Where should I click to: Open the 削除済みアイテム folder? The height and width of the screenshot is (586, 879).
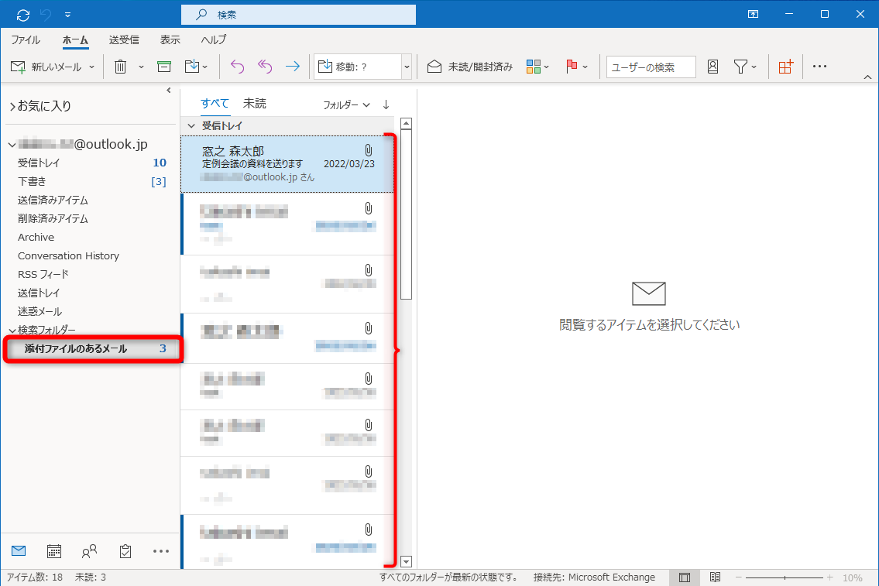click(53, 218)
